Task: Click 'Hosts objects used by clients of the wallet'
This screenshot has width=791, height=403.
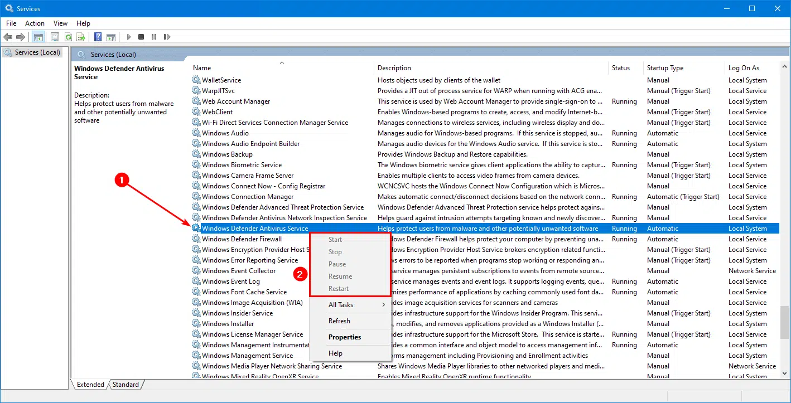Action: tap(439, 80)
